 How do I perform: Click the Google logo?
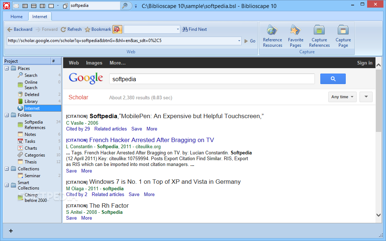click(x=86, y=78)
